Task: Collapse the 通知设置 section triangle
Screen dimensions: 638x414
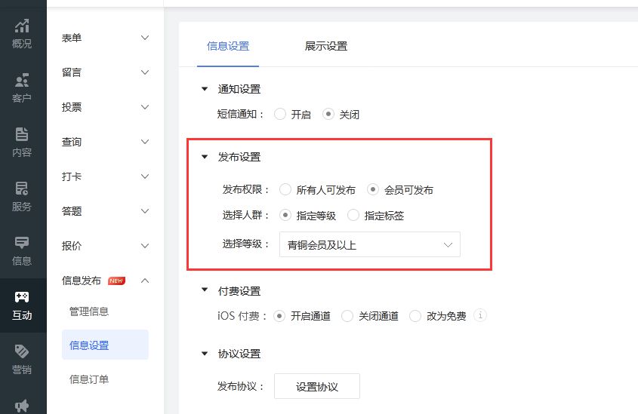Action: [205, 88]
